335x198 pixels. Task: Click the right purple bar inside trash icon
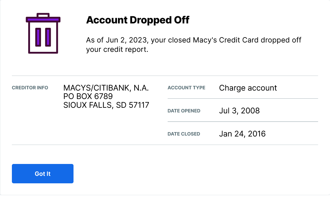pos(48,37)
